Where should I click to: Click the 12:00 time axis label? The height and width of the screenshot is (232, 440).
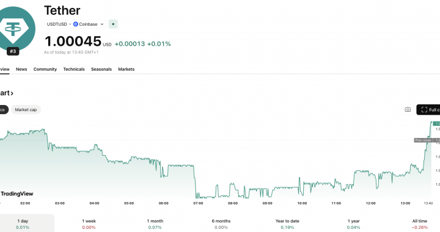371,203
